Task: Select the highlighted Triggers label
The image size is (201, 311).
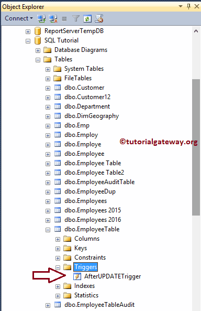Action: coord(85,267)
